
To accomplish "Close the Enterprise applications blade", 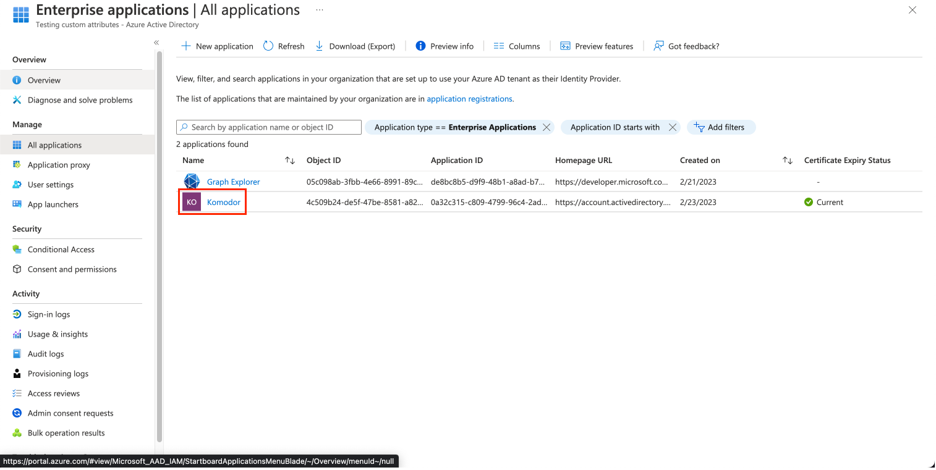I will coord(913,10).
